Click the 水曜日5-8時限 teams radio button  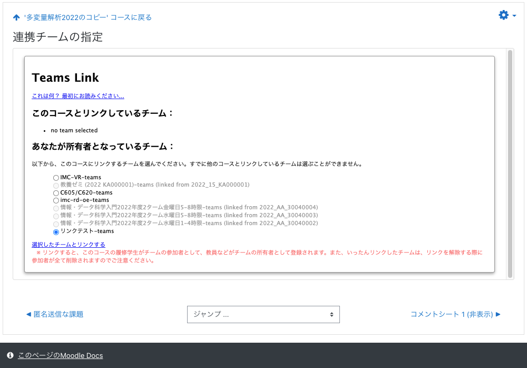[x=56, y=216]
